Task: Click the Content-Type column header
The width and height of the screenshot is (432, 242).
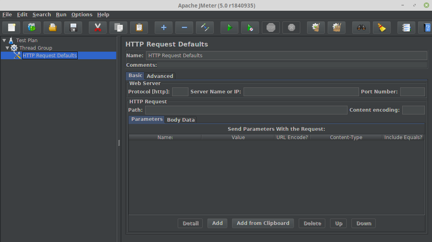Action: point(346,137)
